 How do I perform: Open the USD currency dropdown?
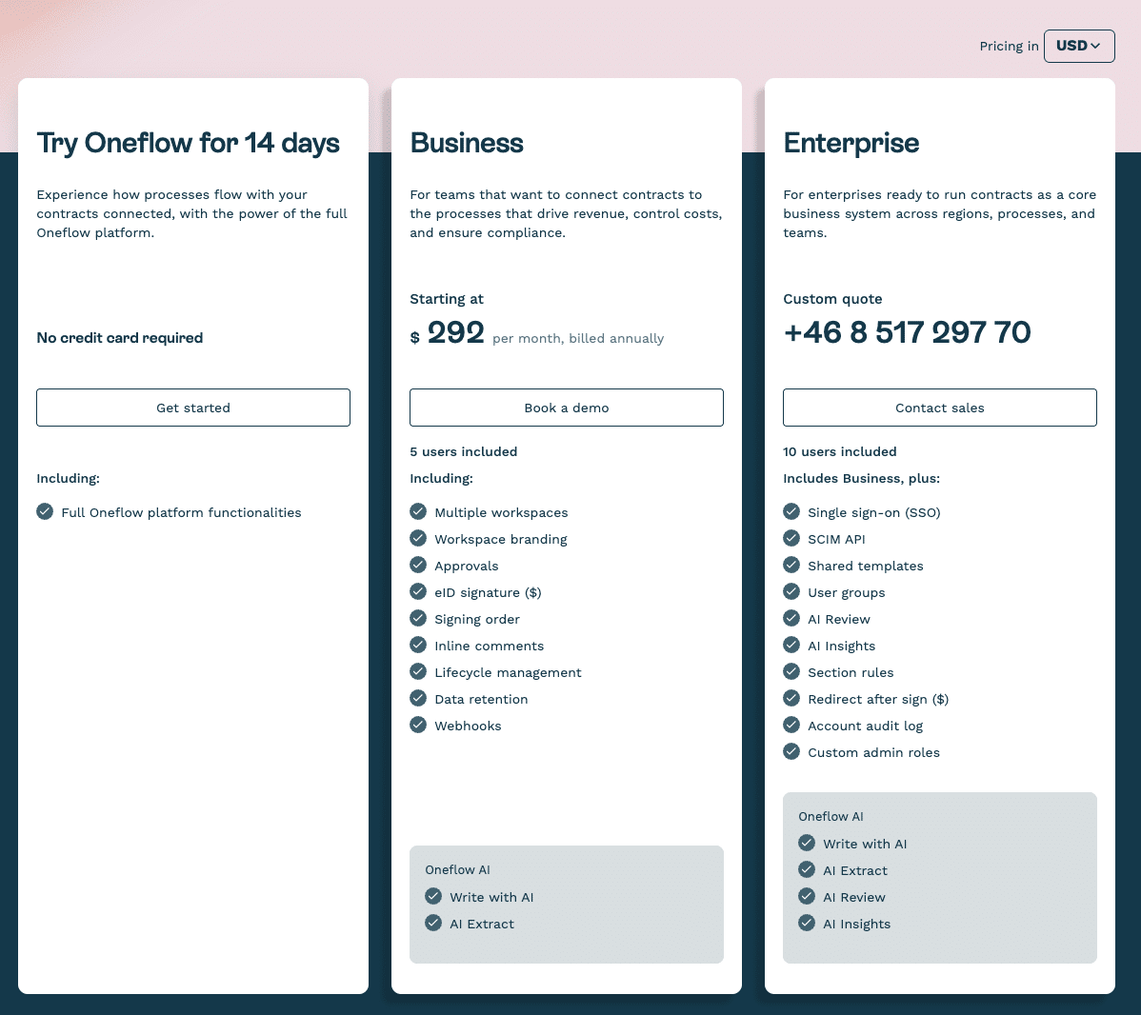1078,46
